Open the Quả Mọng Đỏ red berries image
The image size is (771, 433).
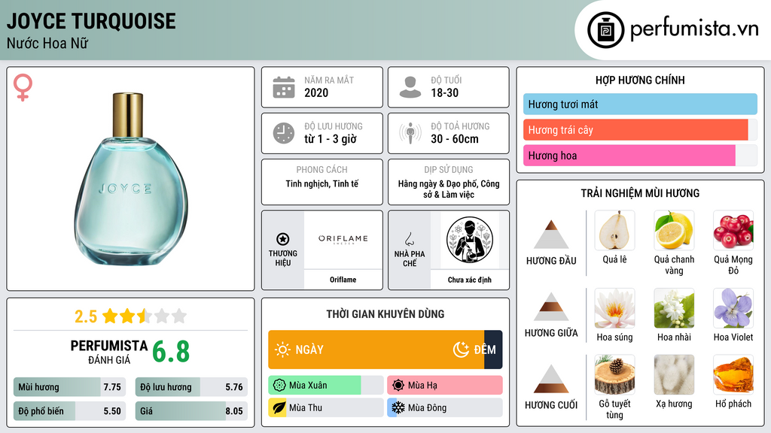tap(733, 230)
